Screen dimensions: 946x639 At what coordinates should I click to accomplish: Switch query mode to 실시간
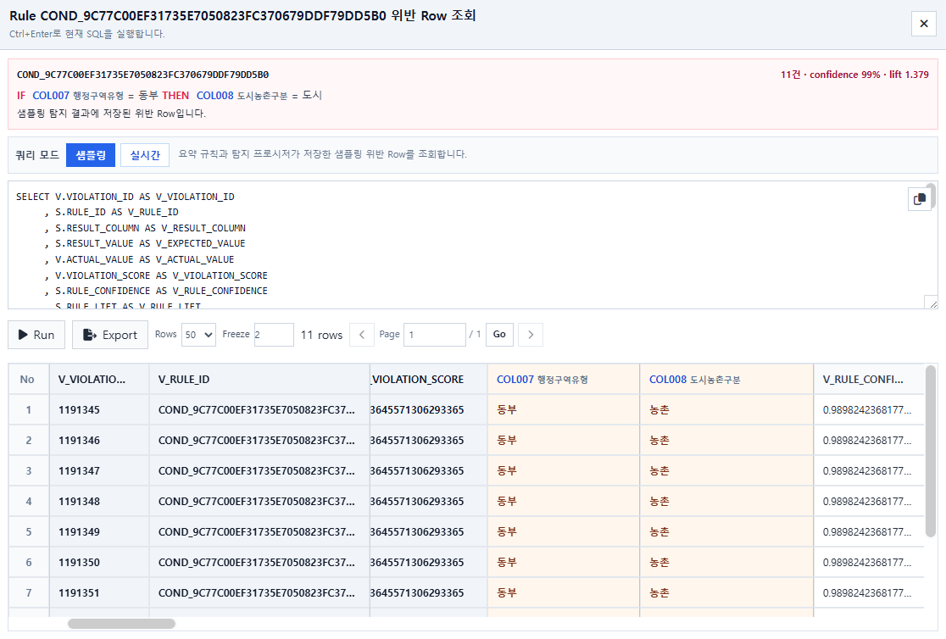(x=145, y=155)
